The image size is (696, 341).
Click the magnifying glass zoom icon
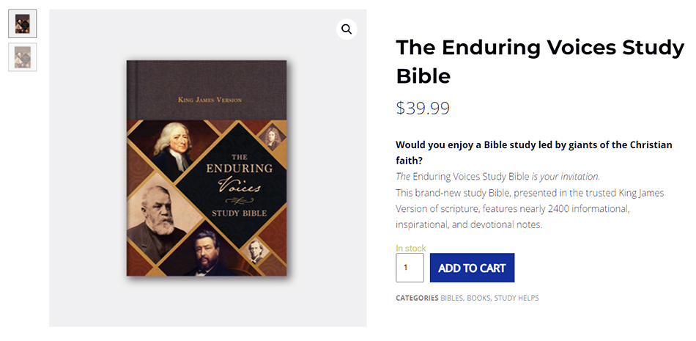[x=347, y=29]
